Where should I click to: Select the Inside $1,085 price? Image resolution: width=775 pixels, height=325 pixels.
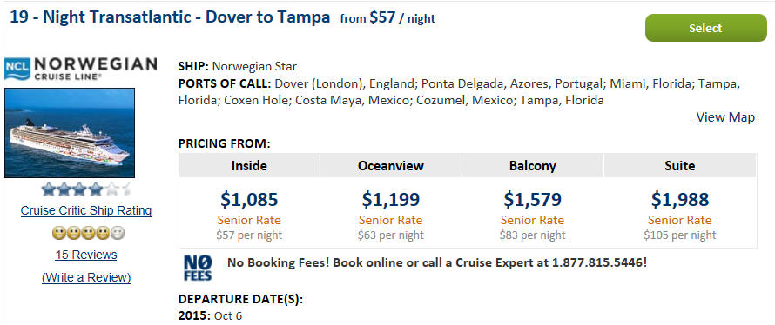click(249, 199)
